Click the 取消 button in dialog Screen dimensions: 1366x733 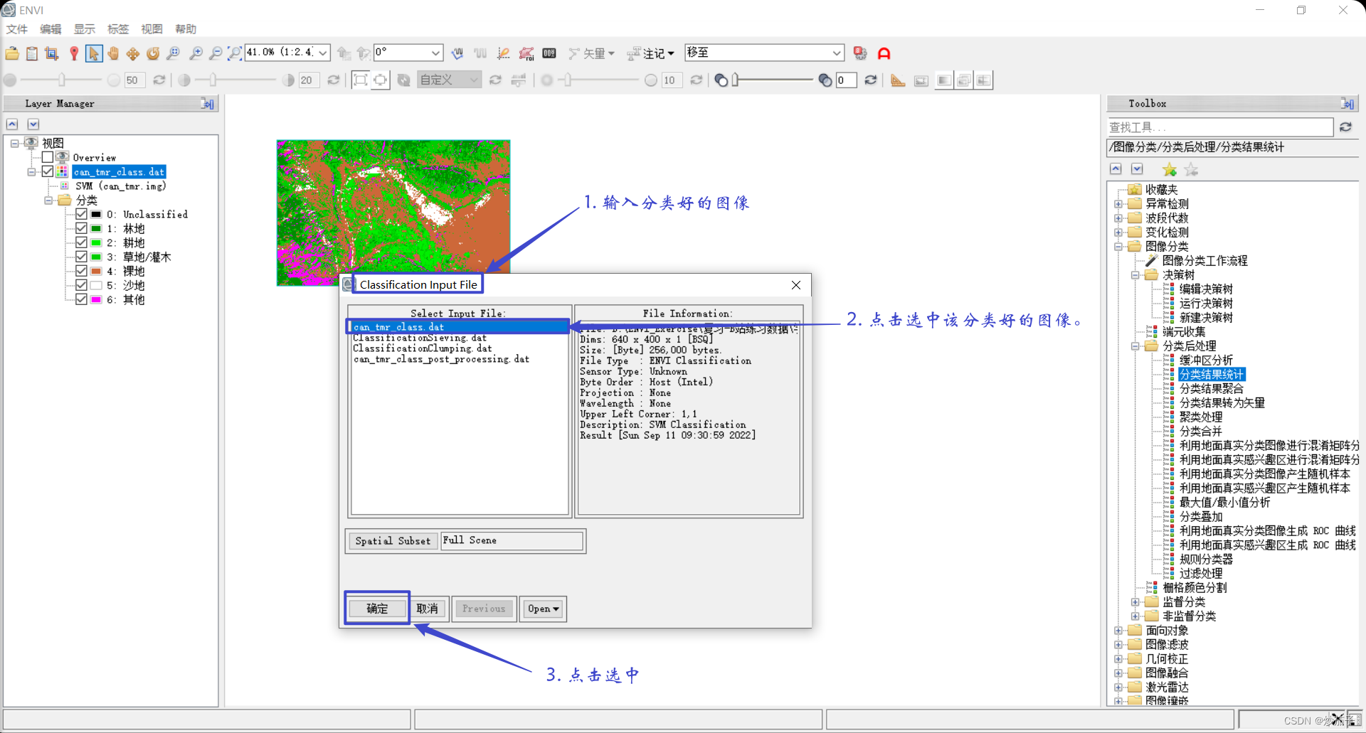tap(428, 609)
